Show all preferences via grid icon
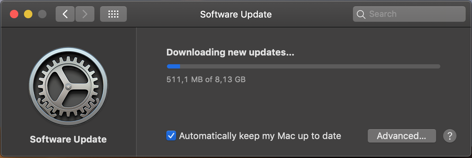Image resolution: width=472 pixels, height=158 pixels. point(113,14)
